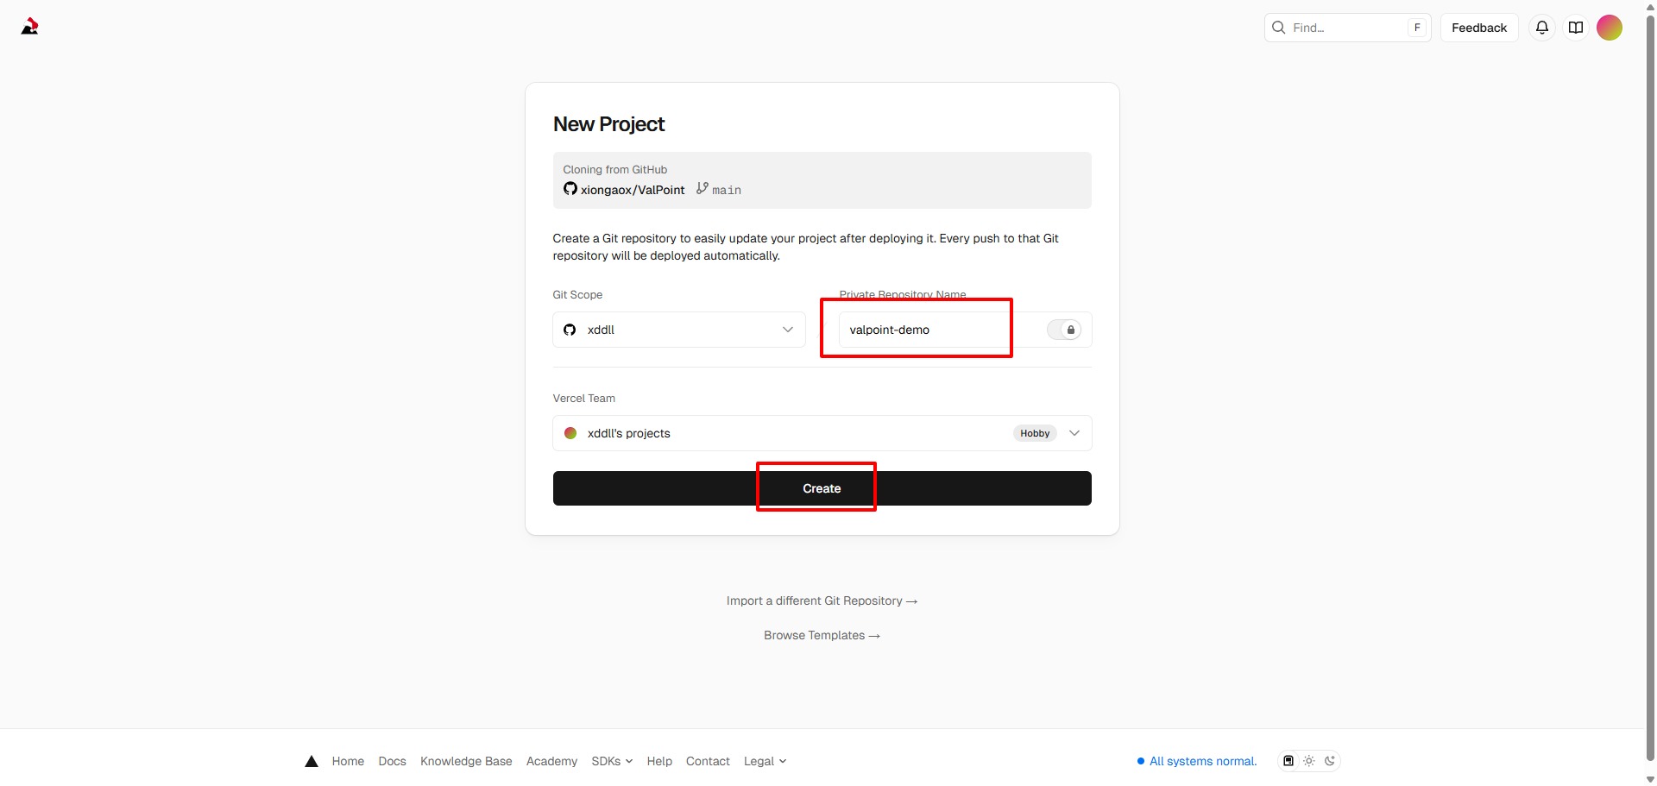The width and height of the screenshot is (1657, 786).
Task: Open Knowledge Base footer link
Action: [x=466, y=761]
